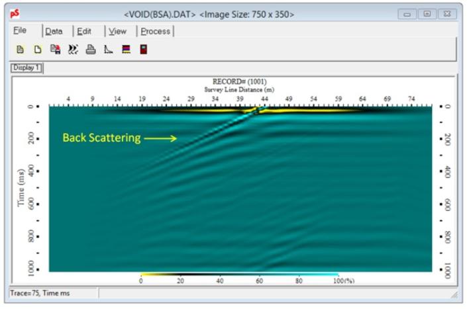
Task: Click the wiggle traces display icon
Action: (73, 49)
